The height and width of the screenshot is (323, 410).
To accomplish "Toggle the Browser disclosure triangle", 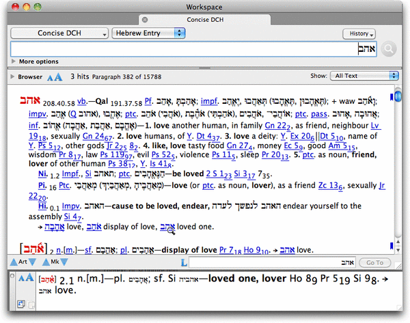I will click(x=12, y=76).
